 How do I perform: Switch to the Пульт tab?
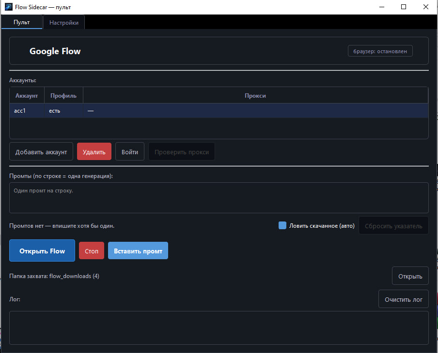tap(21, 22)
